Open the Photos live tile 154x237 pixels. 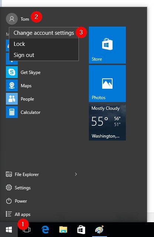(x=107, y=84)
